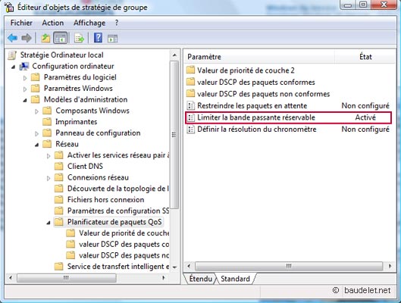Switch to the Étendu tab

coord(200,279)
